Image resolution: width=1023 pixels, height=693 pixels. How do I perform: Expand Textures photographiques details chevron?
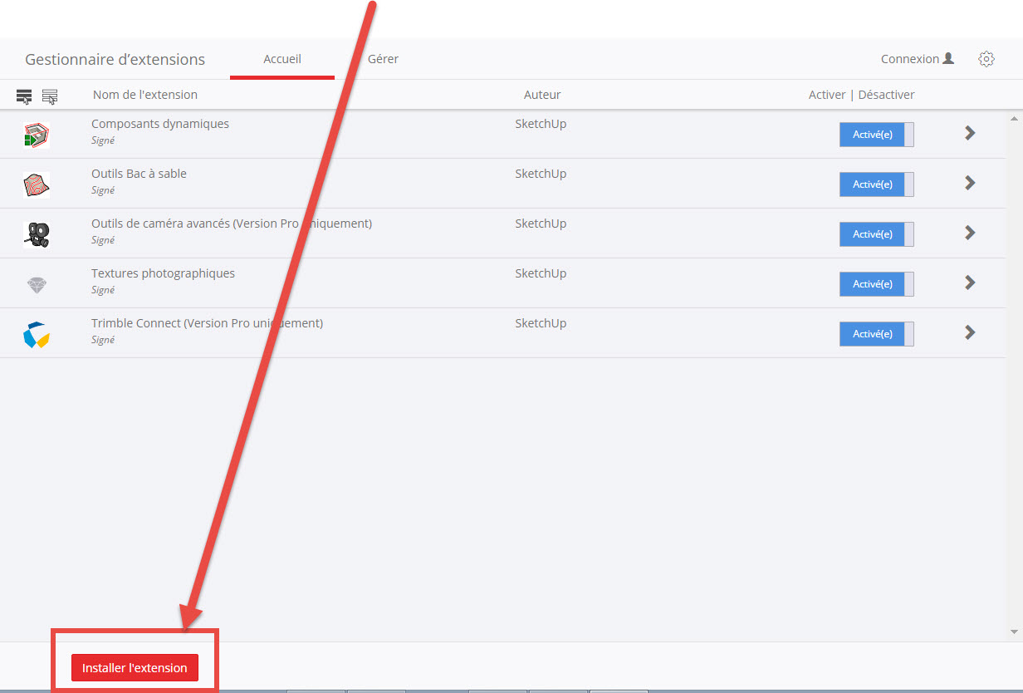[x=969, y=283]
